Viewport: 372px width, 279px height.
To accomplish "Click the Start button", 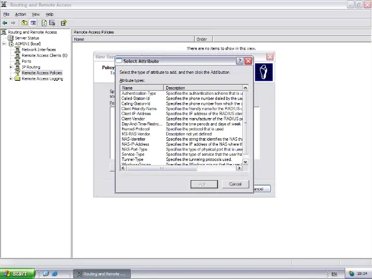I will (17, 274).
